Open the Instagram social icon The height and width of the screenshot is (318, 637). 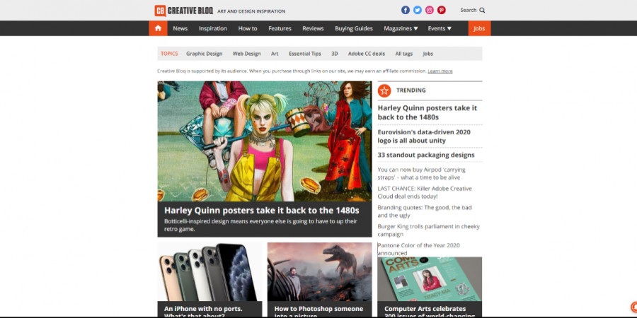coord(430,10)
